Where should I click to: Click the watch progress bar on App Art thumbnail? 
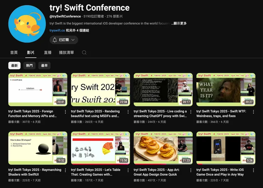click(x=163, y=164)
